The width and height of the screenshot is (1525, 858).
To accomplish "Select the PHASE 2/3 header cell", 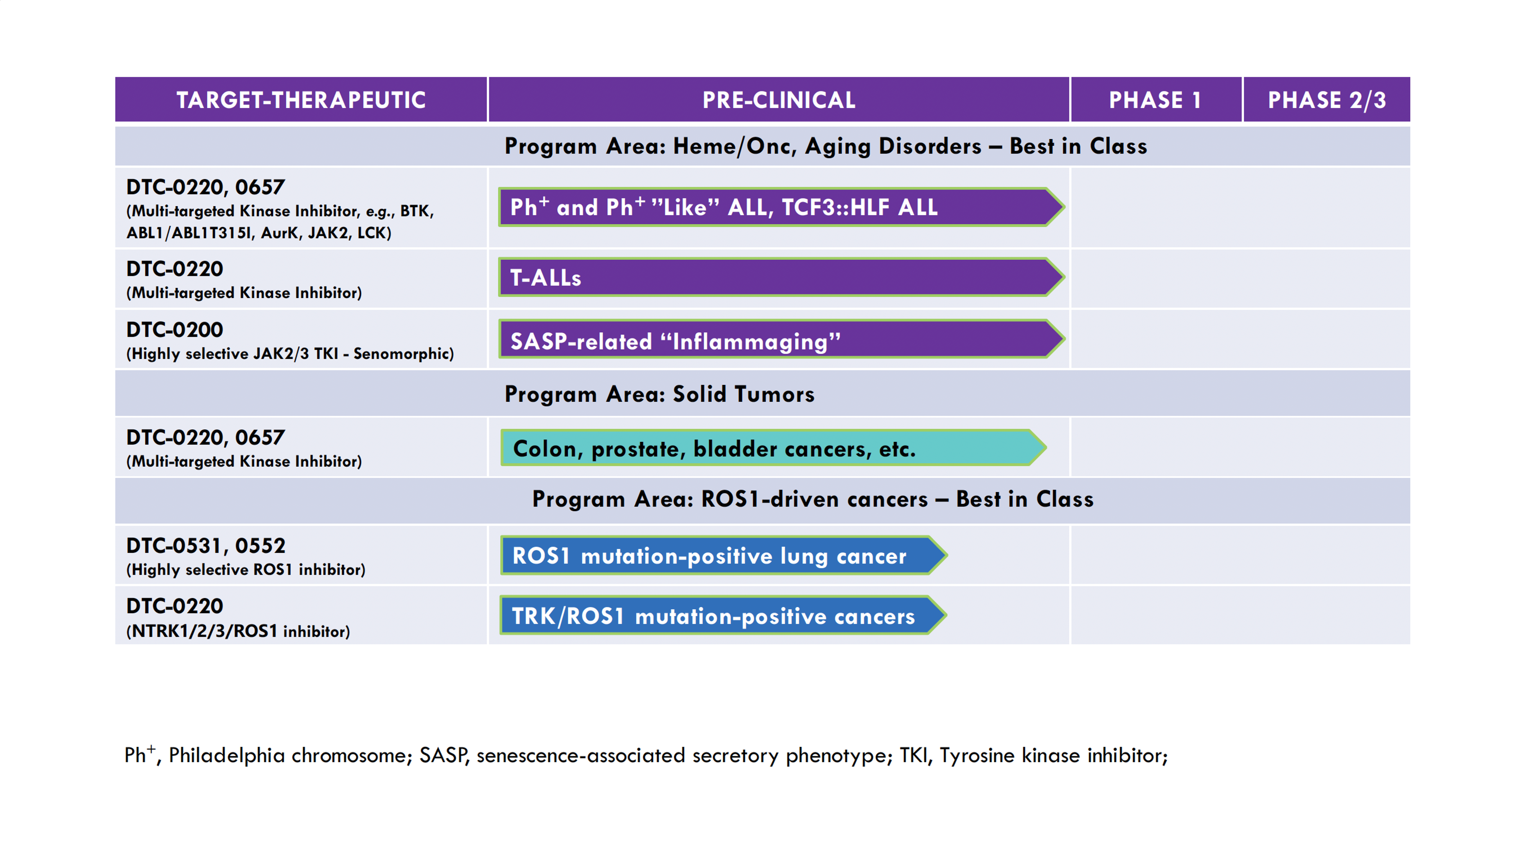I will [x=1326, y=99].
